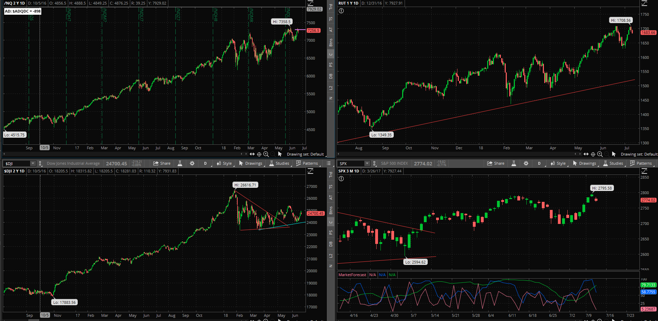Open the $DJI symbol dropdown arrow
Viewport: 658px width, 321px height.
(x=33, y=163)
